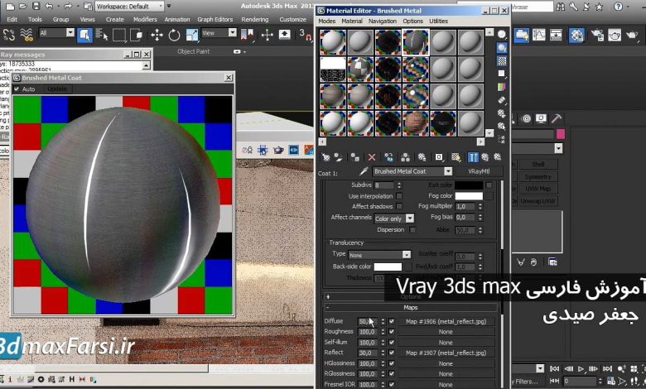Open Material Editor Utilities menu
The width and height of the screenshot is (646, 389).
click(438, 21)
